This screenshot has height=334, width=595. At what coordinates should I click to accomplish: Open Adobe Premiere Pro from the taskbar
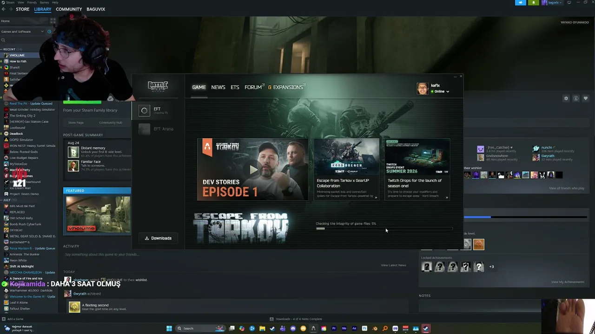[x=334, y=328]
